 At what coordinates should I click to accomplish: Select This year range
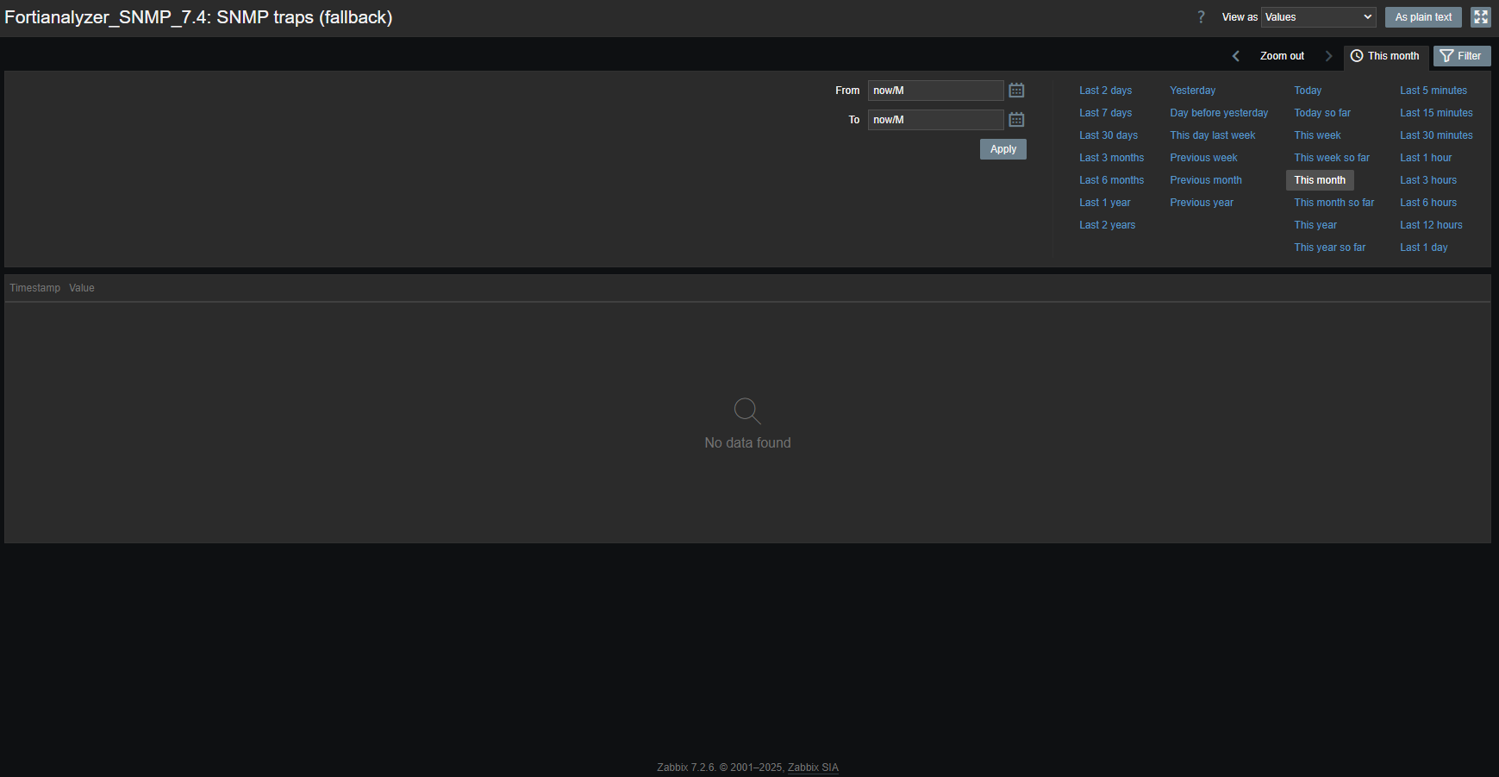[x=1315, y=225]
